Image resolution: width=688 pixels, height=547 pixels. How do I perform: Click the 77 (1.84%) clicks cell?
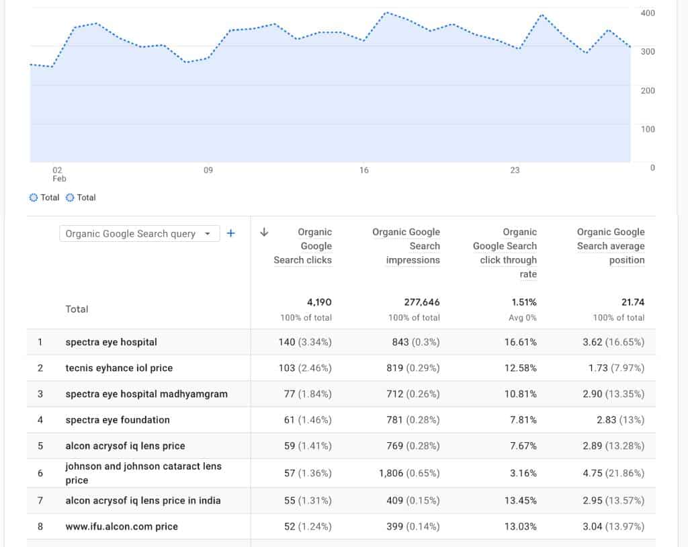[308, 394]
